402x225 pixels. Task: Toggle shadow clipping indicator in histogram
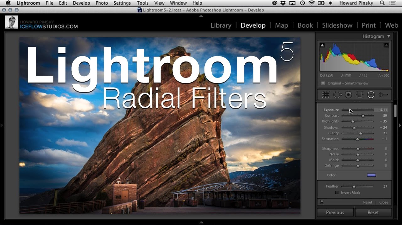[322, 45]
